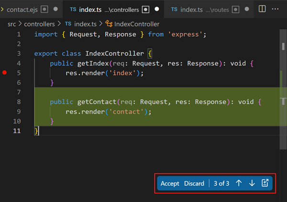Toggle the red breakpoint on line 5
Viewport: 287px width, 202px height.
(5, 73)
